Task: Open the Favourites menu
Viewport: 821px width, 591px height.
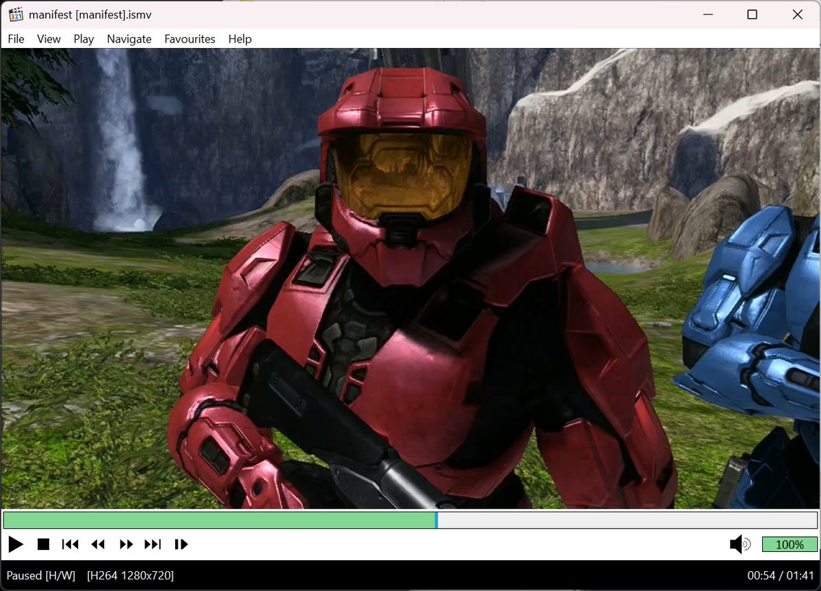Action: (190, 39)
